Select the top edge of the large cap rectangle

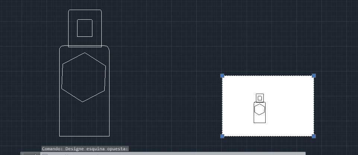[x=85, y=10]
